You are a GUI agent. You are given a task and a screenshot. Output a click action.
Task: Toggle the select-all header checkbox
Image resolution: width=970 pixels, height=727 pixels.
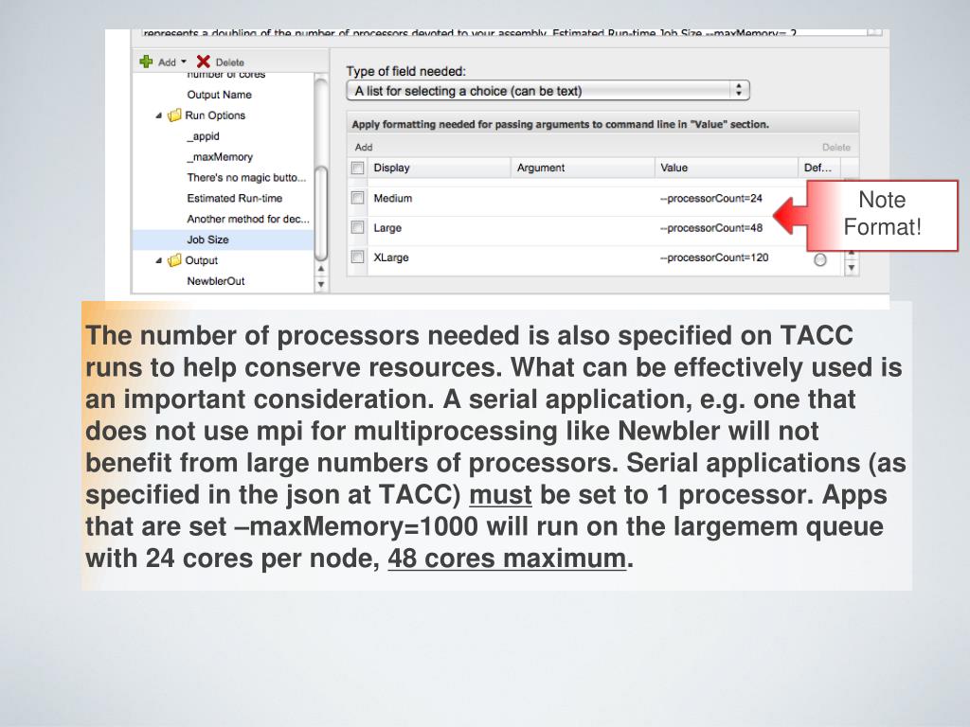pos(357,168)
